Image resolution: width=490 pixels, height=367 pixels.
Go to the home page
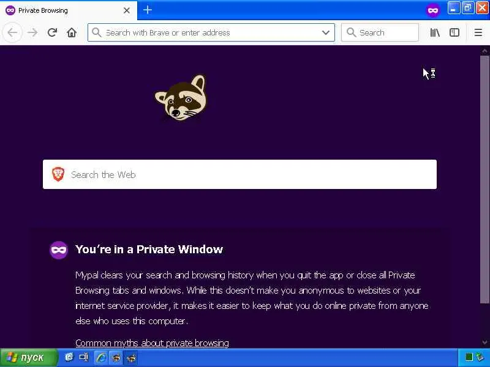point(72,32)
